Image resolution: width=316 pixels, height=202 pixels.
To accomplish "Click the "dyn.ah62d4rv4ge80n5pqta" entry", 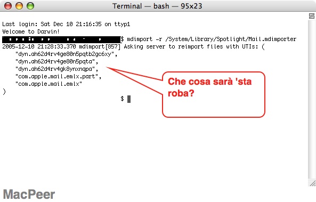I will [56, 61].
